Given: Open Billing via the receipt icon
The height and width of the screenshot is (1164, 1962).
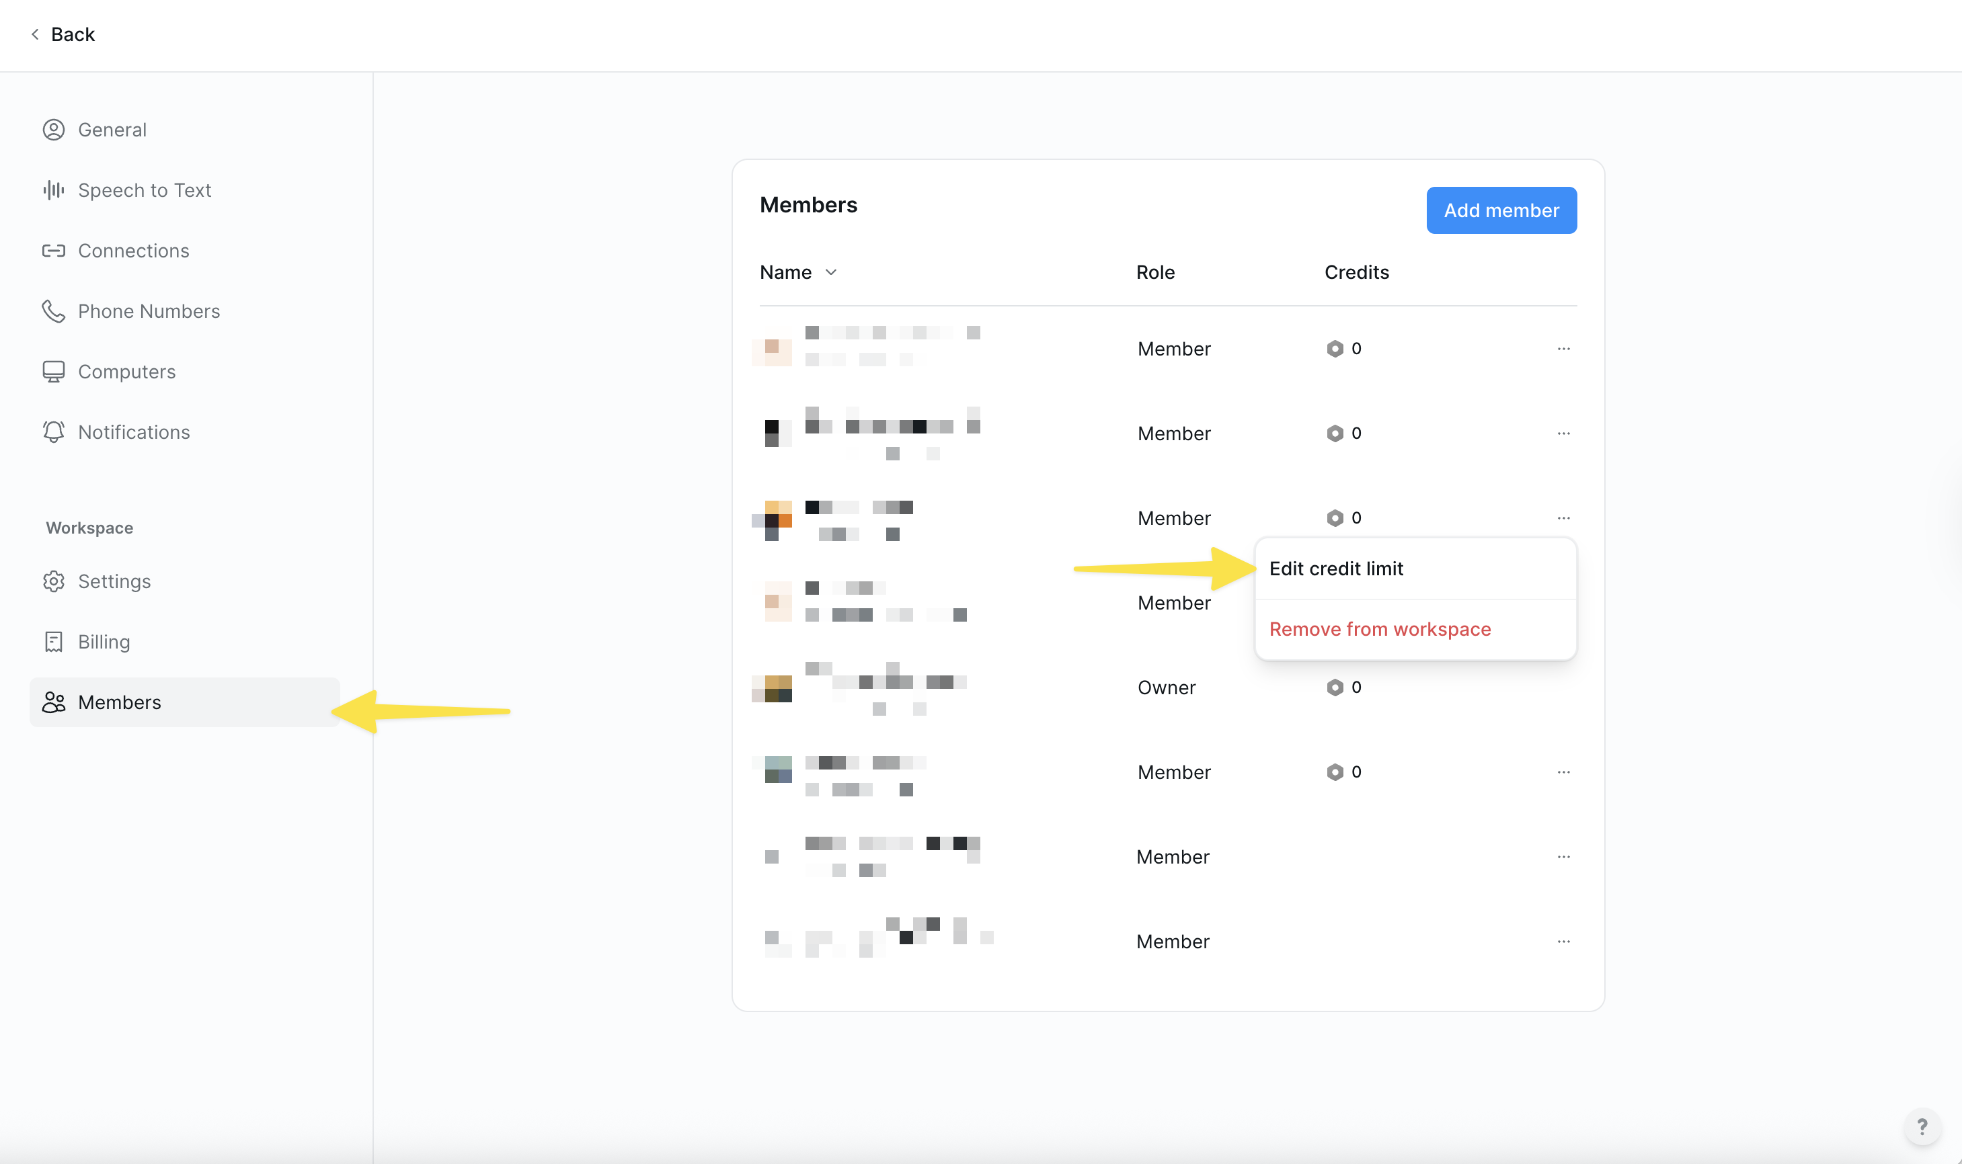Looking at the screenshot, I should (53, 641).
